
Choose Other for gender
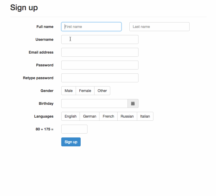pos(102,91)
